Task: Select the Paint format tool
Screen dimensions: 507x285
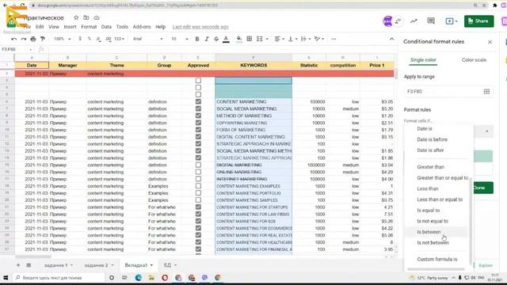Action: [43, 39]
